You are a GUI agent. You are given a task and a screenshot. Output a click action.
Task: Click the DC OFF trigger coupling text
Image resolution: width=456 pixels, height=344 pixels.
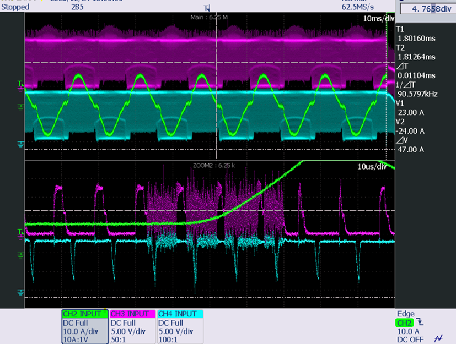tap(410, 340)
